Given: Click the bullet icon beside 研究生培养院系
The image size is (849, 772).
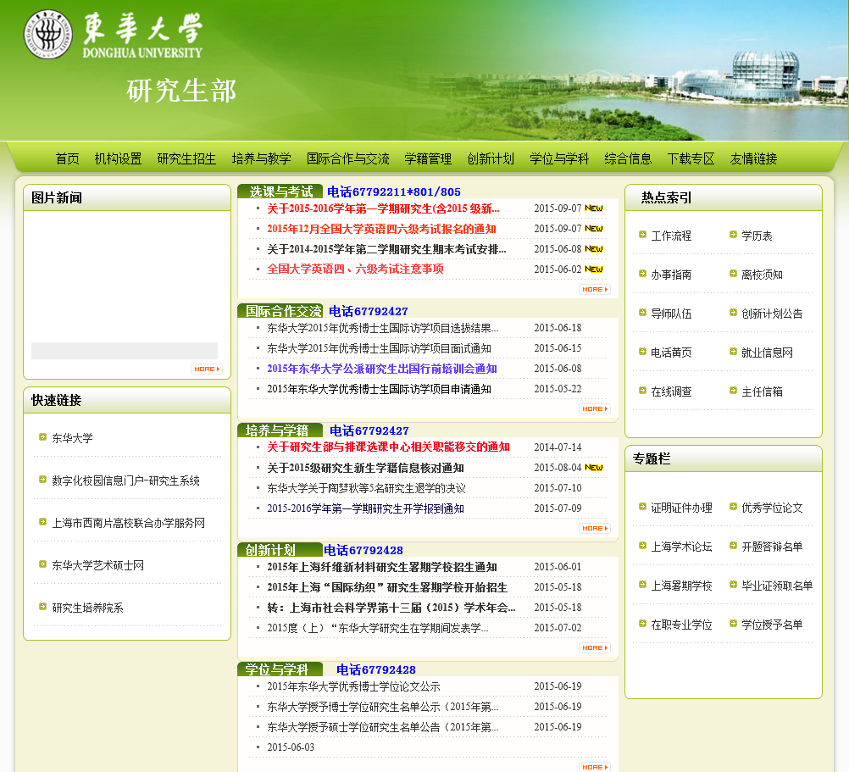Looking at the screenshot, I should 42,607.
